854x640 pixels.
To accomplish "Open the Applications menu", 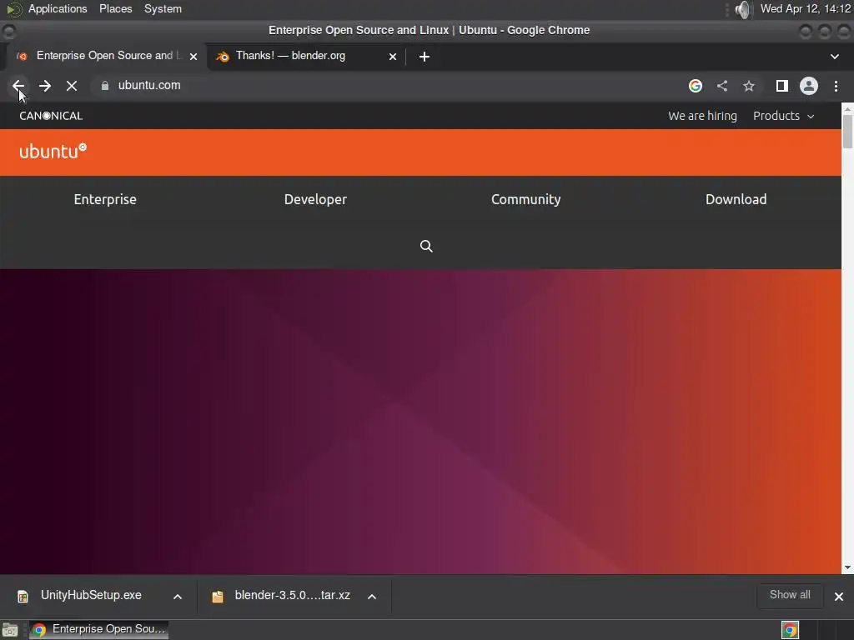I will click(58, 8).
